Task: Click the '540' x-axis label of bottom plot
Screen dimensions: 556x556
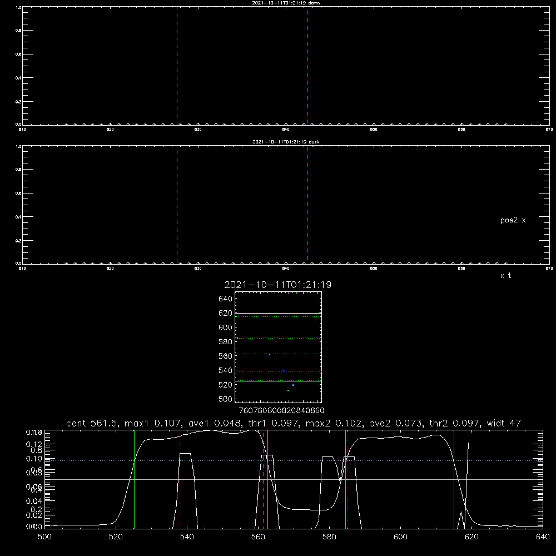Action: click(x=187, y=537)
